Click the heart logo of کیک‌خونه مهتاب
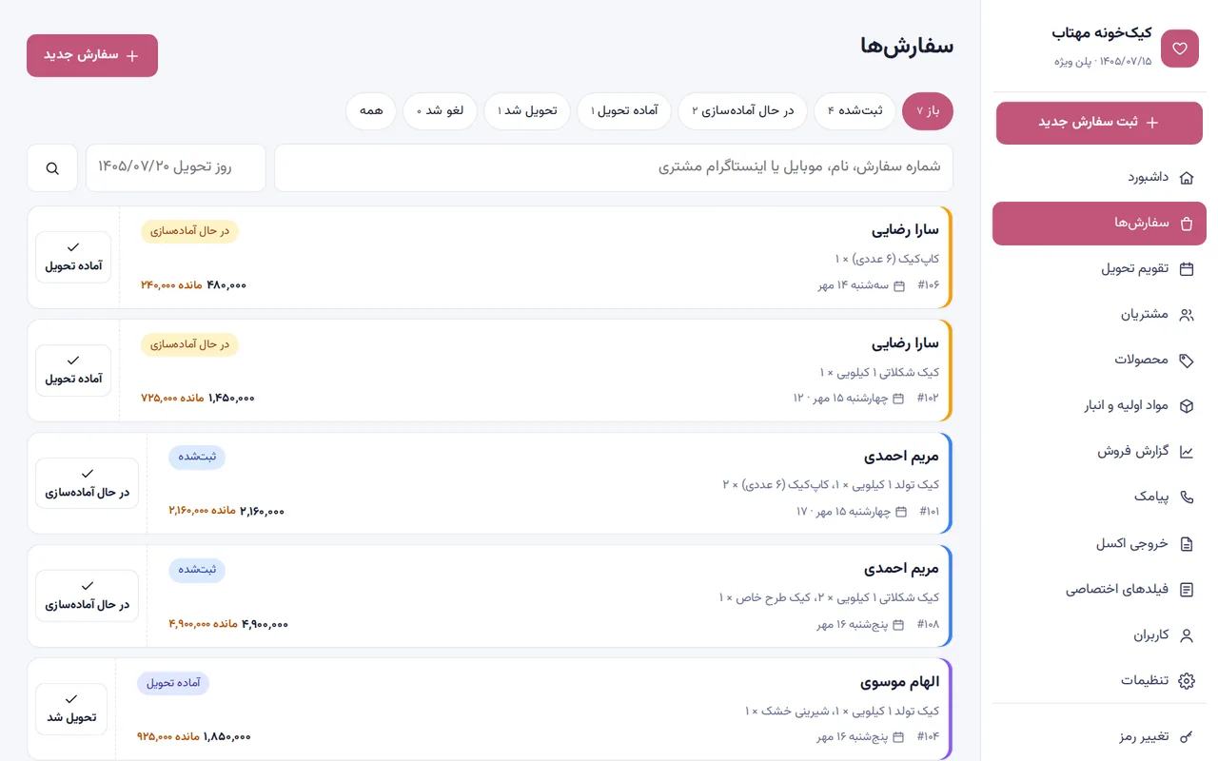The width and height of the screenshot is (1218, 761). pyautogui.click(x=1180, y=49)
